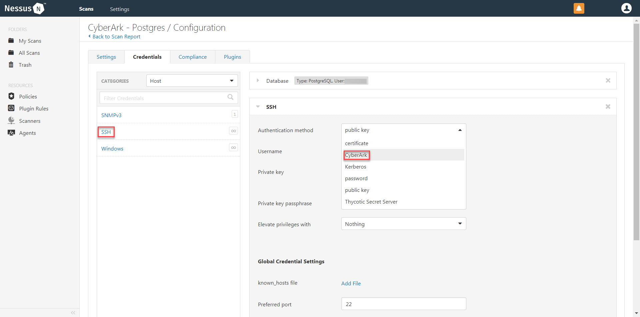
Task: Open Plugin Rules in the sidebar
Action: [34, 108]
